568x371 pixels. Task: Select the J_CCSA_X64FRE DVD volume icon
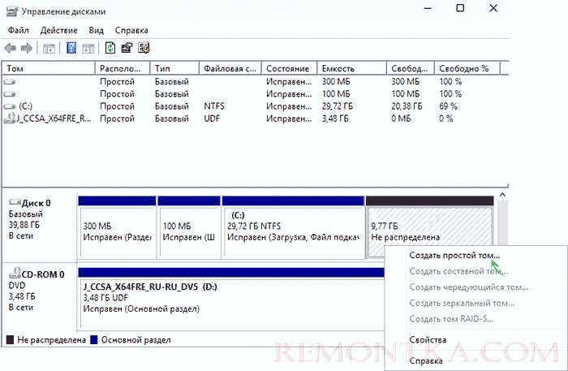point(10,119)
